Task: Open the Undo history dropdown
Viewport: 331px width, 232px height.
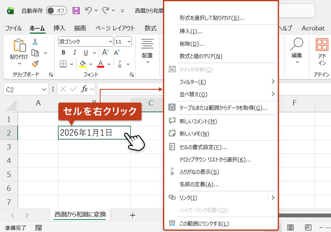Action: [x=96, y=10]
